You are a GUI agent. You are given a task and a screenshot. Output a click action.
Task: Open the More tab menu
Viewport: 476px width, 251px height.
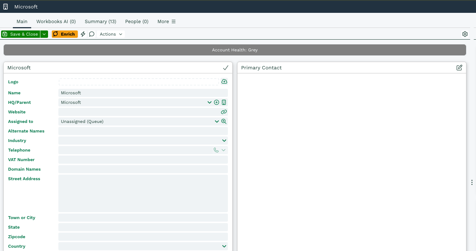pyautogui.click(x=167, y=22)
